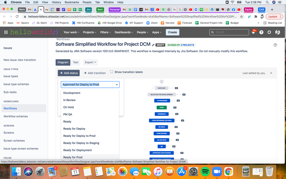Expand the Dashboards menu
This screenshot has width=286, height=179.
point(124,32)
